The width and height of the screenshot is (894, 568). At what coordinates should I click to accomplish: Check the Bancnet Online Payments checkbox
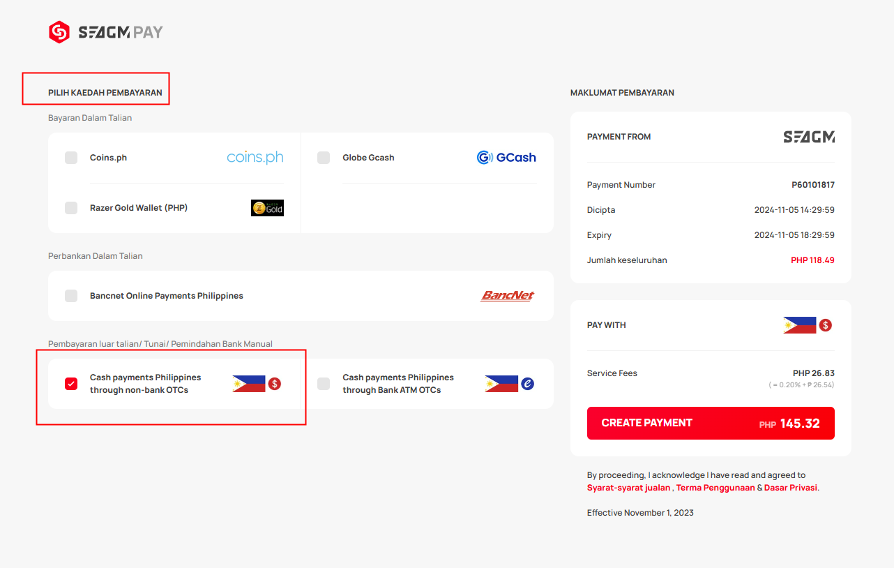[71, 296]
